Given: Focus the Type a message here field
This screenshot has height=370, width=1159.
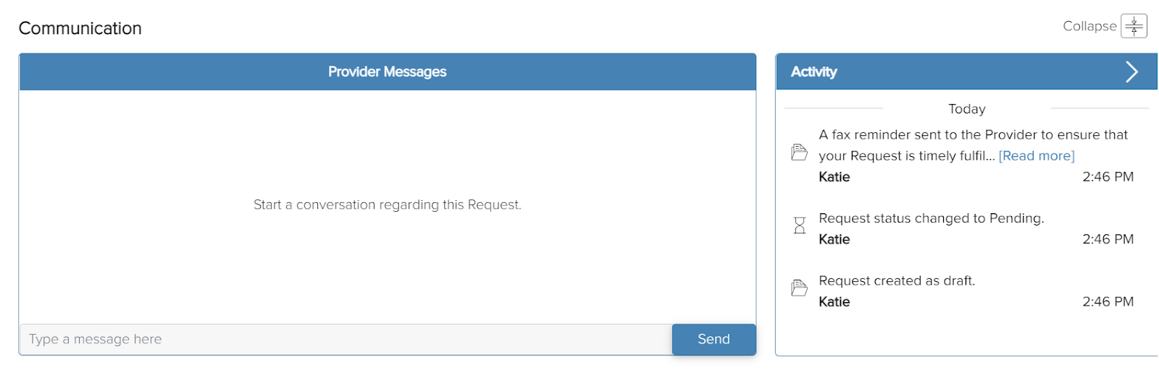Looking at the screenshot, I should click(346, 340).
